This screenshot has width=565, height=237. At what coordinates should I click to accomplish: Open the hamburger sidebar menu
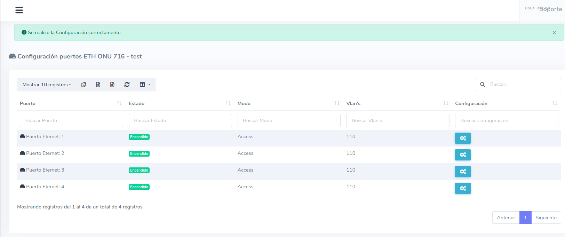click(x=19, y=10)
